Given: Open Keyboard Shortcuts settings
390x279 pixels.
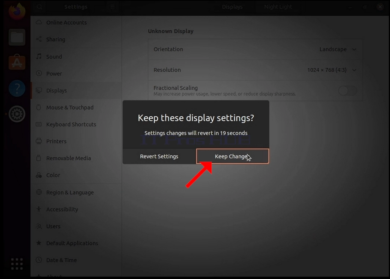Looking at the screenshot, I should (76, 124).
